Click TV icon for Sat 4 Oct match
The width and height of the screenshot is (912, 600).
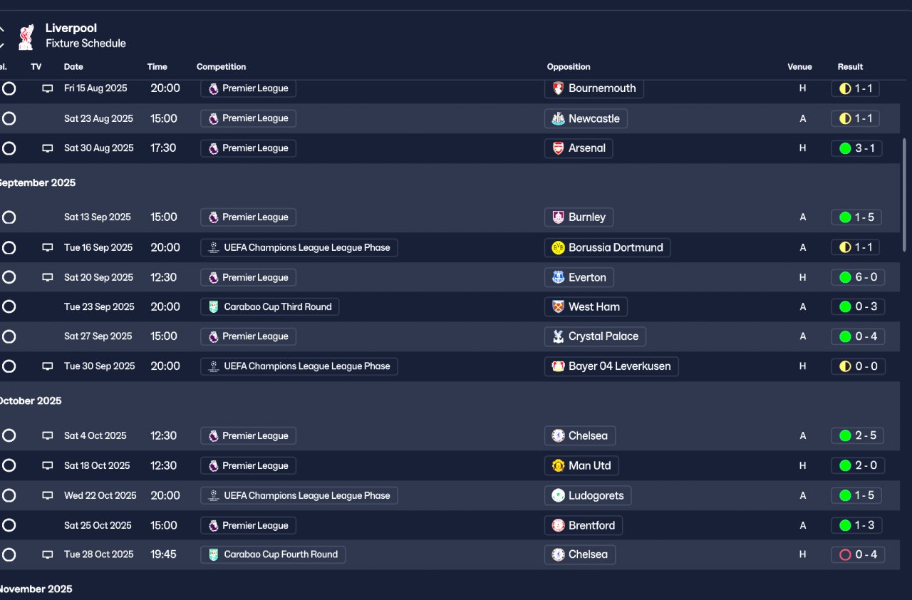[x=48, y=435]
